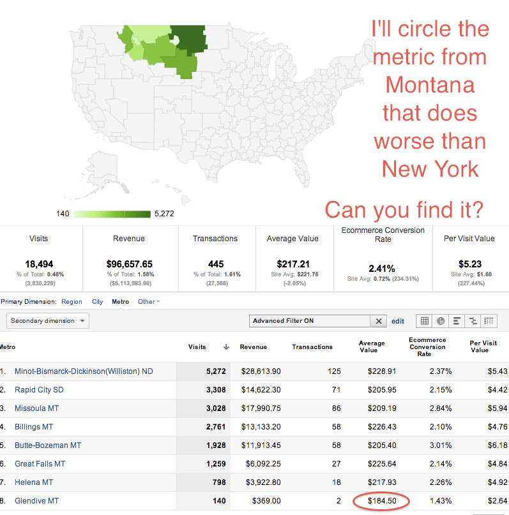
Task: Open the Transactions scorecard tab
Action: pos(217,259)
